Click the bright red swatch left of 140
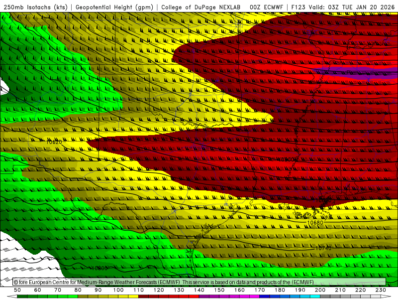Screen dimensions: 398x299 tap(194, 297)
